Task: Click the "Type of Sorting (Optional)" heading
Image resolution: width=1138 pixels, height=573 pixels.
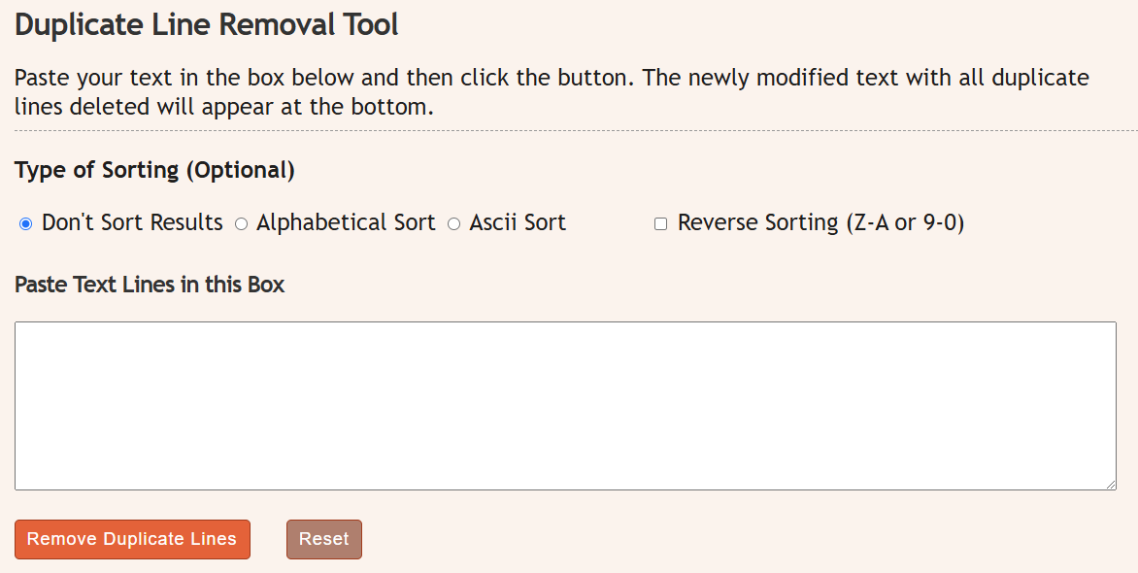Action: tap(154, 170)
